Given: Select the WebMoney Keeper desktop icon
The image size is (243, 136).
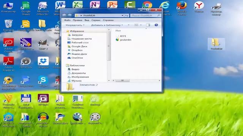Looking at the screenshot, I should (x=8, y=83).
